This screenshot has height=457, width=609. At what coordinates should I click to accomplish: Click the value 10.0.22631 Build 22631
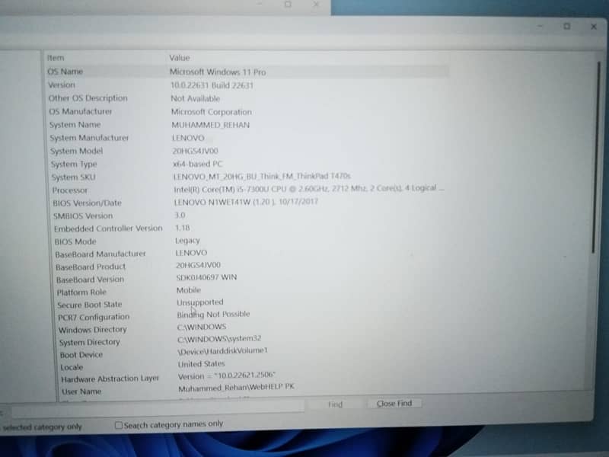click(212, 85)
